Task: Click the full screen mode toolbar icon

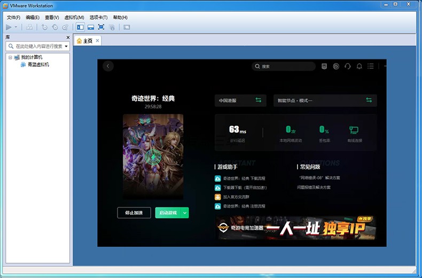Action: [101, 27]
